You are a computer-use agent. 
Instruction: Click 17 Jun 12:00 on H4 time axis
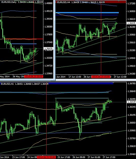click(75, 77)
